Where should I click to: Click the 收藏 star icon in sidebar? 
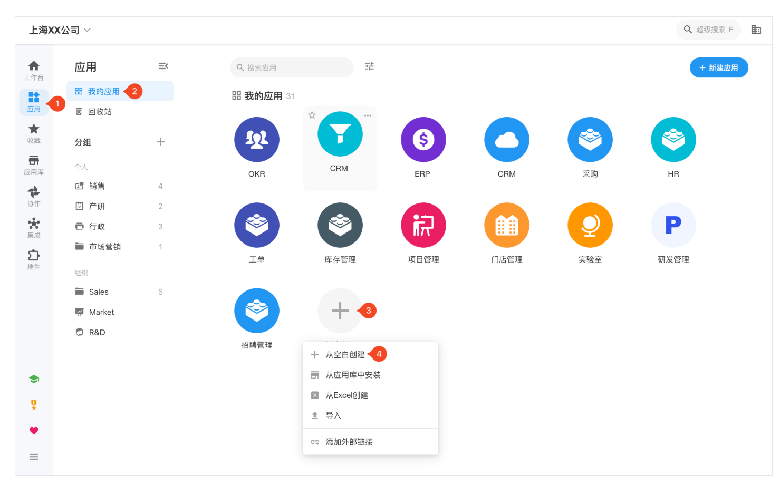[34, 133]
